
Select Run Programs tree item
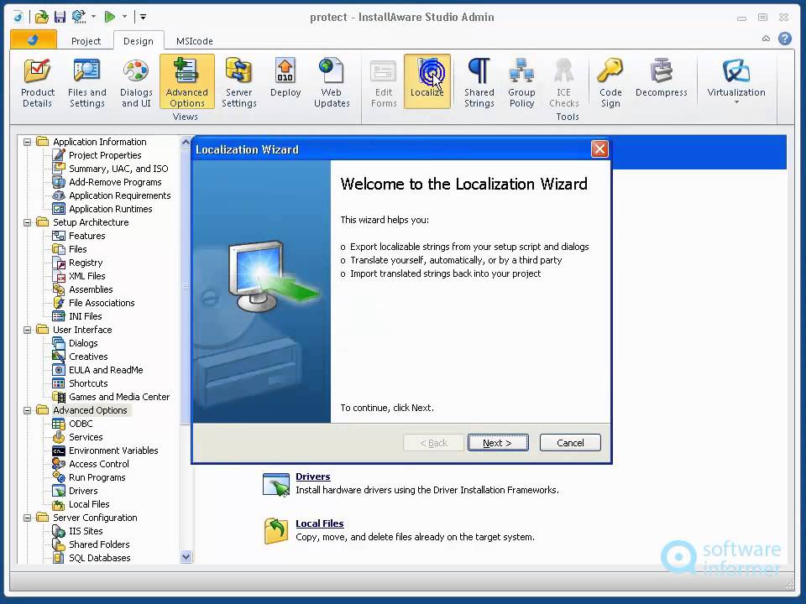coord(97,477)
